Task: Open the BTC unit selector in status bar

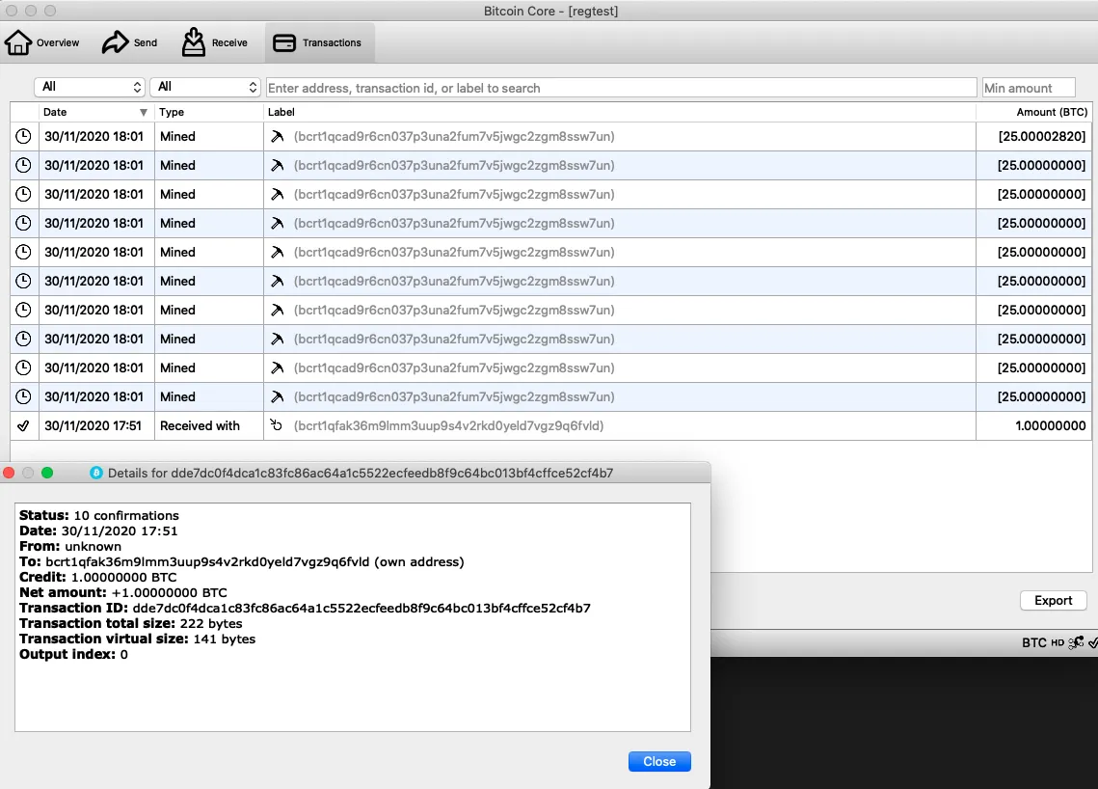Action: pos(1033,642)
